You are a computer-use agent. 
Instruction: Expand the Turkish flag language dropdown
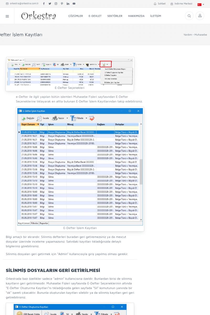click(201, 4)
